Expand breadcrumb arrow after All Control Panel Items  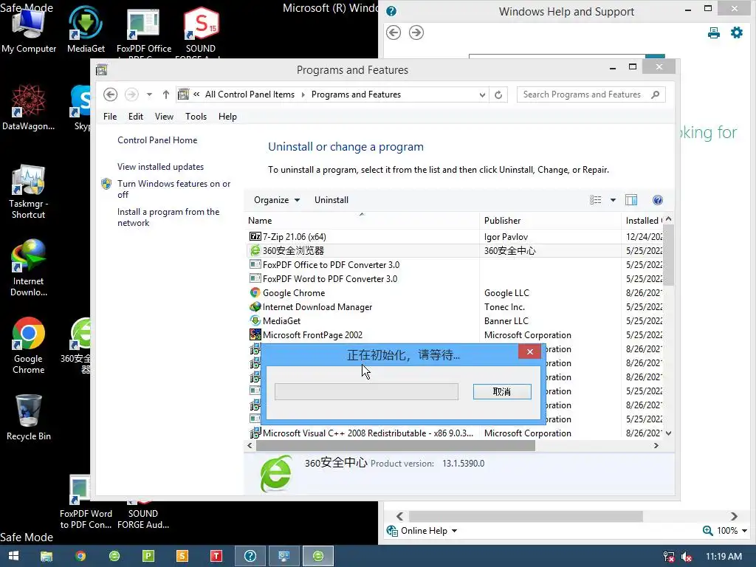pos(303,94)
